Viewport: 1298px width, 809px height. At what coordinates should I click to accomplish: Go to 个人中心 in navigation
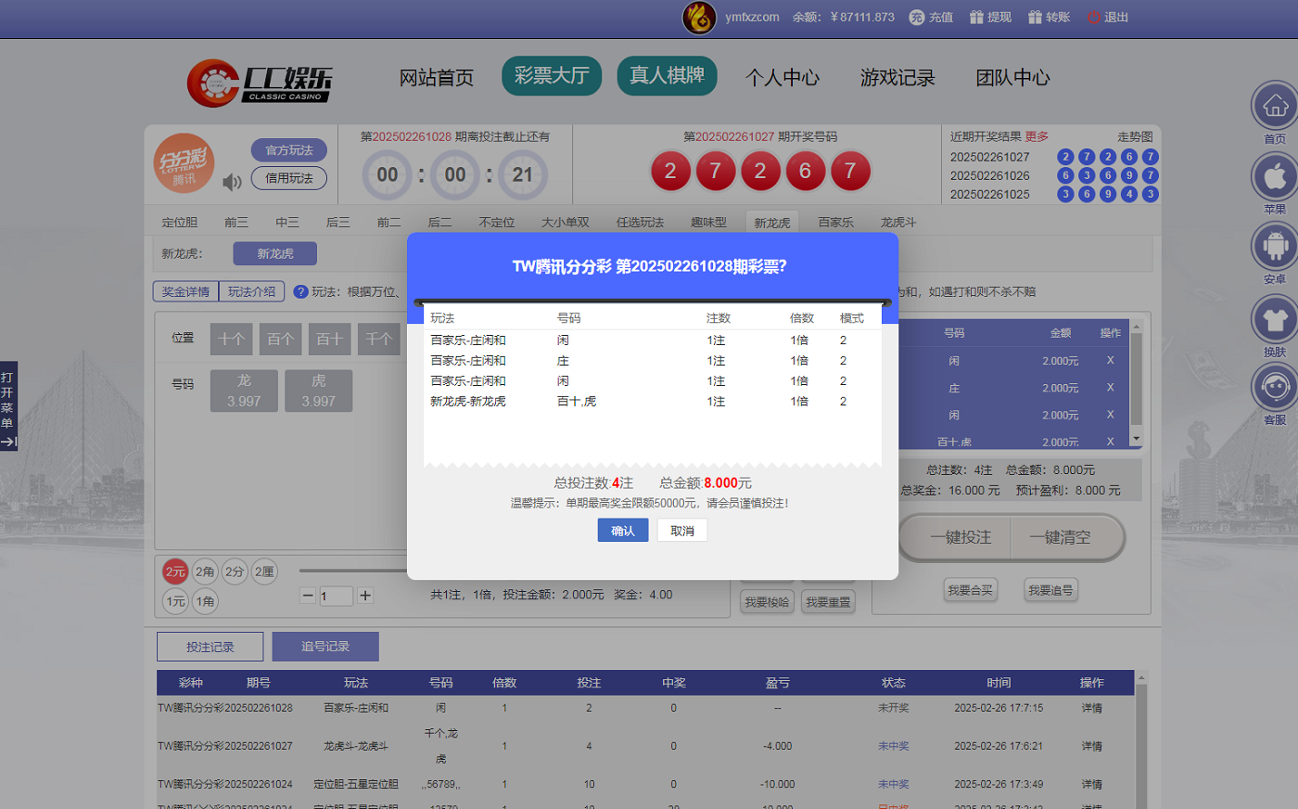click(783, 78)
